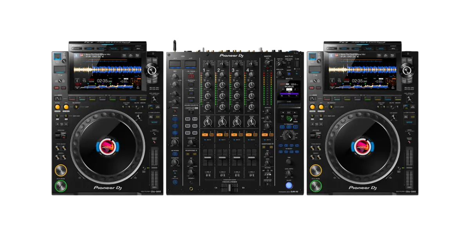
Task: Toggle the first orange CUE button of channel 3
Action: pos(234,135)
